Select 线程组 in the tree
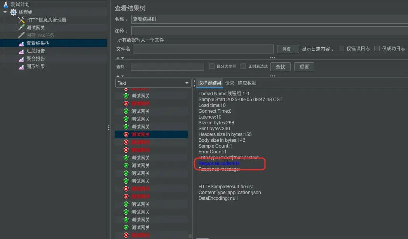The height and width of the screenshot is (239, 408). (x=26, y=12)
